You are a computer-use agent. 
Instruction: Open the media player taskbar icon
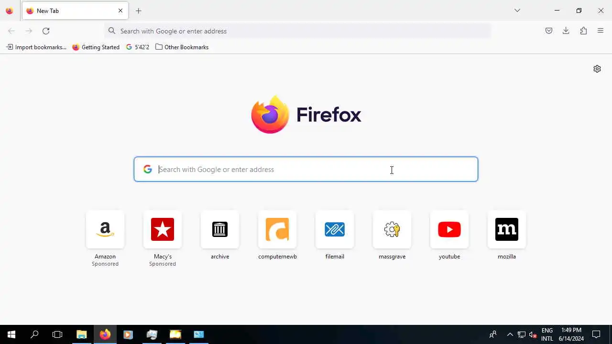point(128,334)
